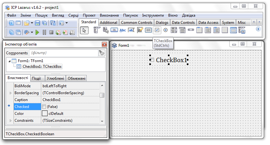
Task: Select the TCheckBox component in palette
Action: coord(157,30)
